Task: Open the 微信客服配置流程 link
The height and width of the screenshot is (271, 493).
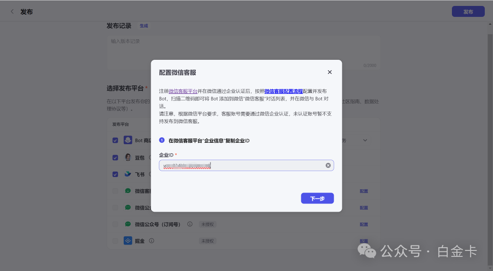Action: 283,91
